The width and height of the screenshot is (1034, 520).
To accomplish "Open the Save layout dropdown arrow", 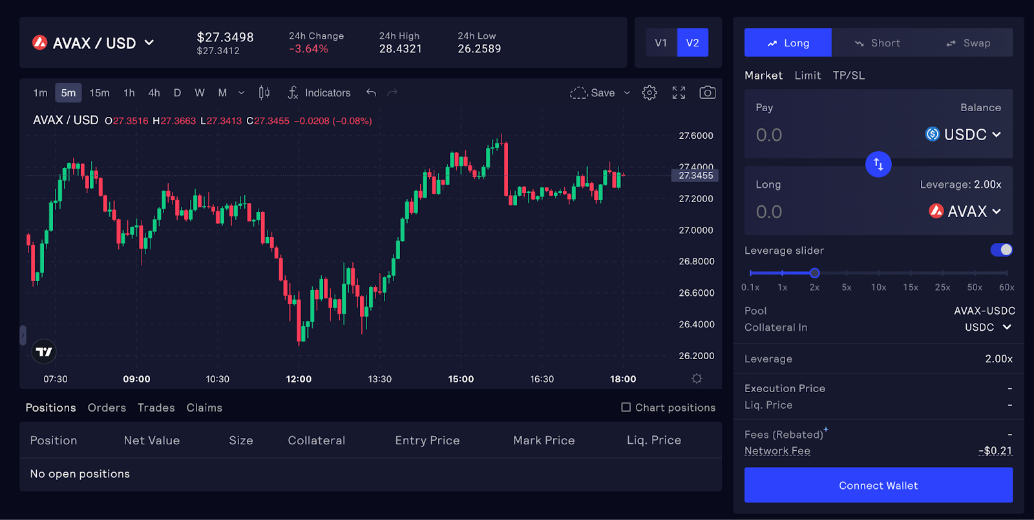I will pos(627,93).
